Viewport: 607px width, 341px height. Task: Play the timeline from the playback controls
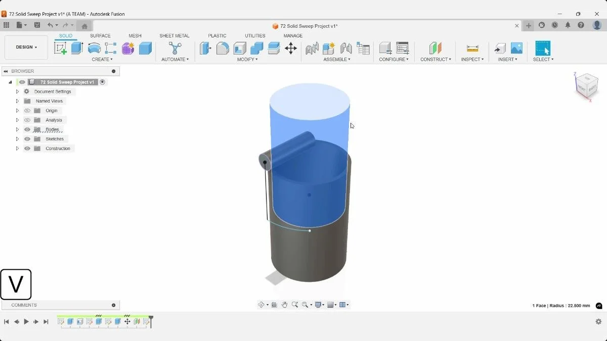[26, 322]
